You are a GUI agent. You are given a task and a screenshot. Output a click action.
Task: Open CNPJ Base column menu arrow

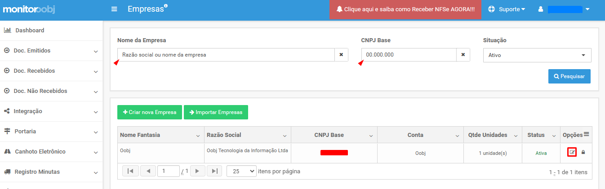[x=371, y=136]
